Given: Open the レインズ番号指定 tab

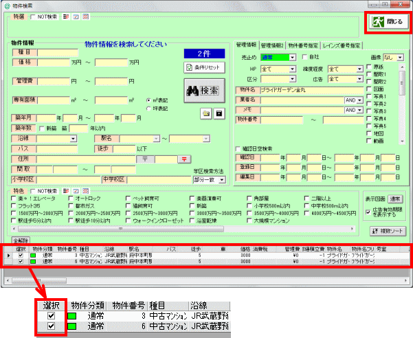Looking at the screenshot, I should [x=342, y=46].
